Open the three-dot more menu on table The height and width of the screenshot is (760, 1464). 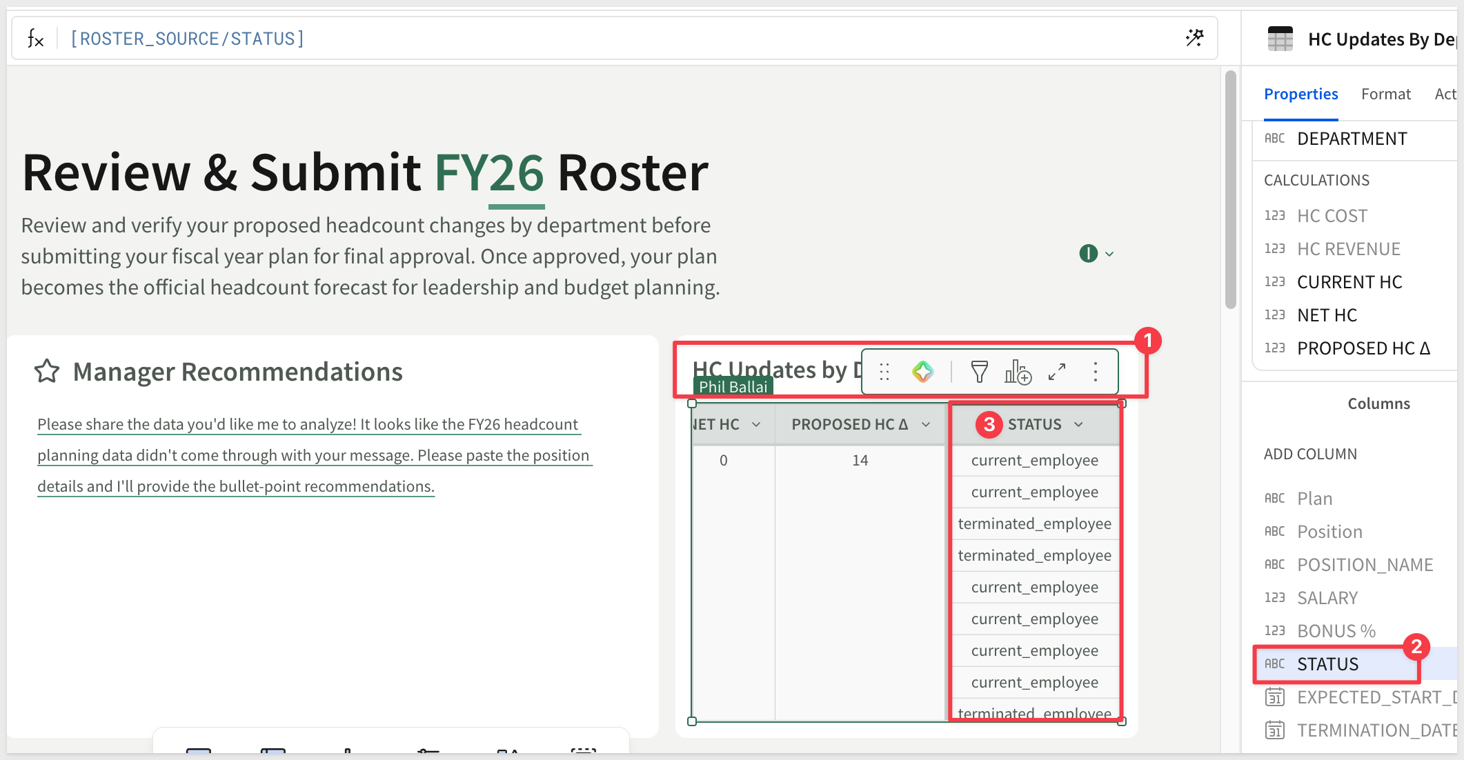(1095, 372)
